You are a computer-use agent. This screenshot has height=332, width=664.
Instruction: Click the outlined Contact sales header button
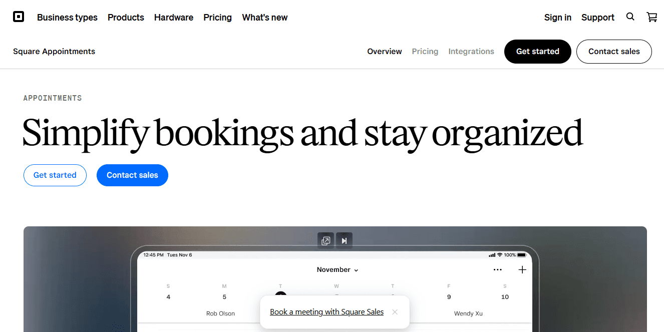click(x=614, y=52)
